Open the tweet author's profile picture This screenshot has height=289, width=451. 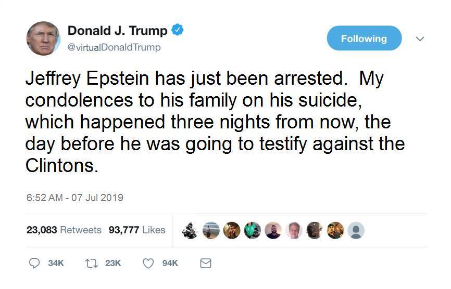tap(43, 38)
